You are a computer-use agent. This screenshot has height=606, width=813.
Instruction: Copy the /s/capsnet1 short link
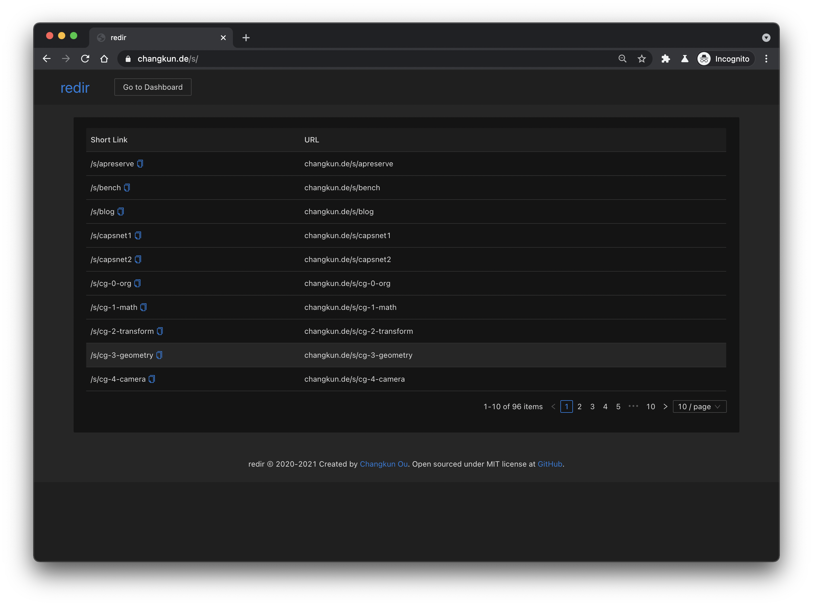click(138, 235)
